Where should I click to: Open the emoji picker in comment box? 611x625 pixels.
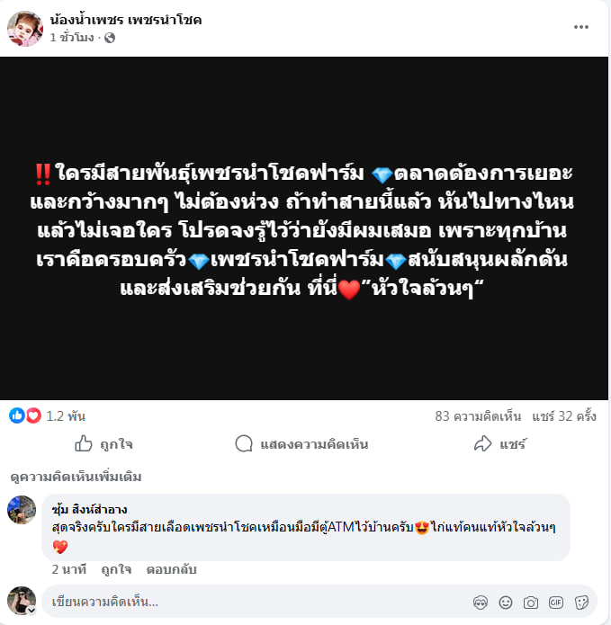point(506,603)
